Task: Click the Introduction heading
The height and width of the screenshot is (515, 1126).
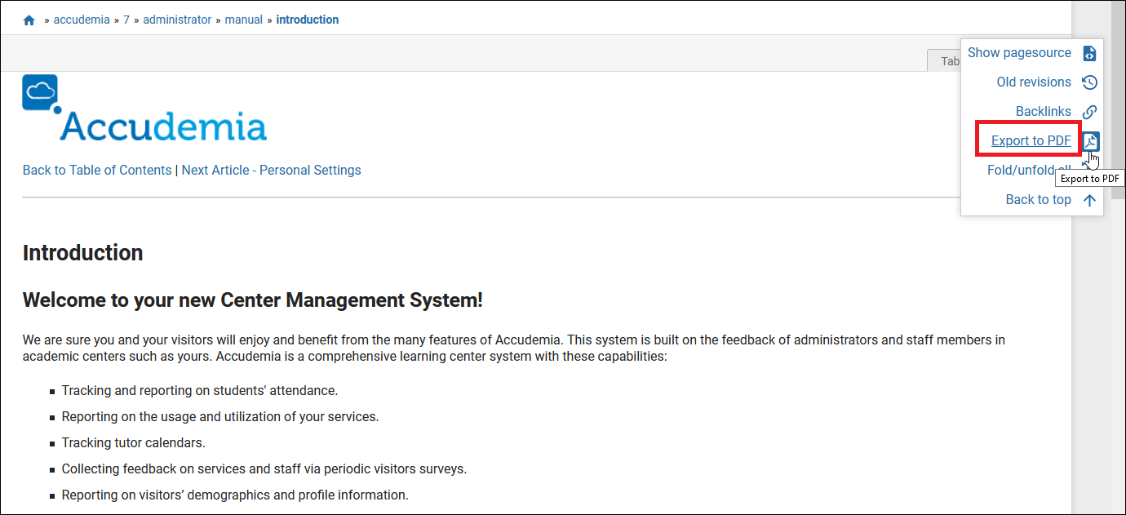Action: click(83, 253)
